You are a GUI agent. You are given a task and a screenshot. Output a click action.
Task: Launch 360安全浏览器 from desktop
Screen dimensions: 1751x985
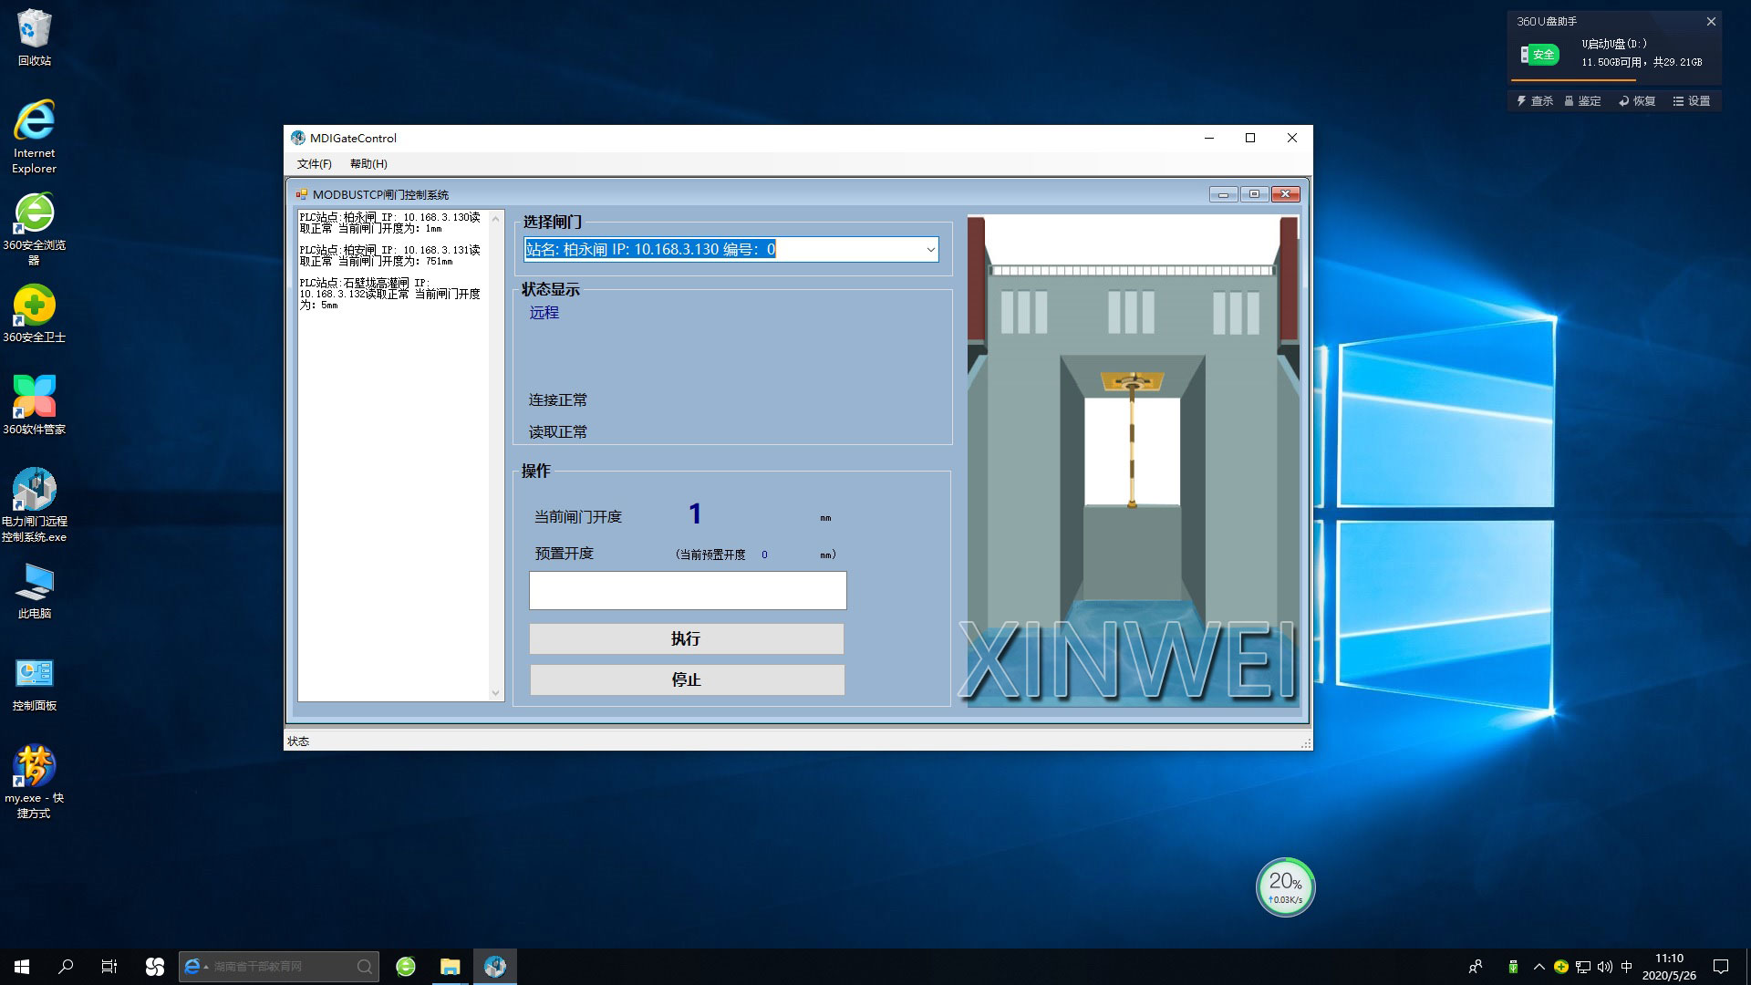pos(35,228)
